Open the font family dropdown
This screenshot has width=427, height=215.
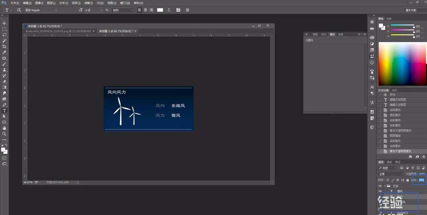(x=41, y=10)
